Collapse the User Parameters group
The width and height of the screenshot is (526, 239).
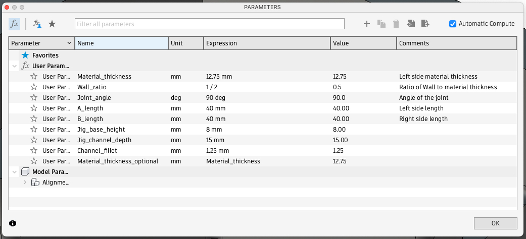click(15, 66)
